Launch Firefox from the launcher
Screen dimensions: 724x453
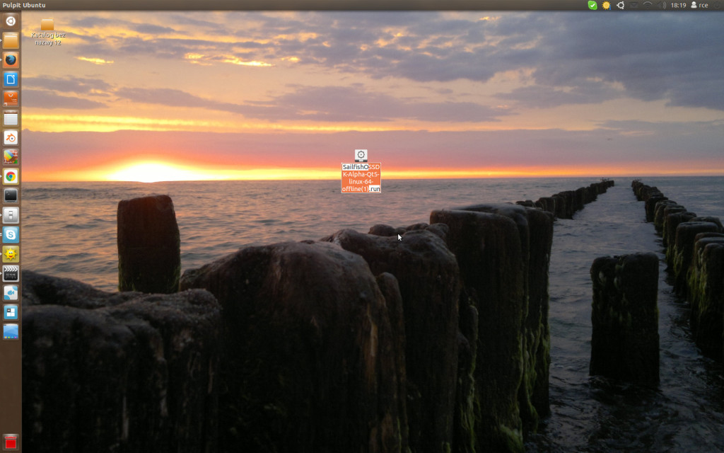click(x=11, y=59)
